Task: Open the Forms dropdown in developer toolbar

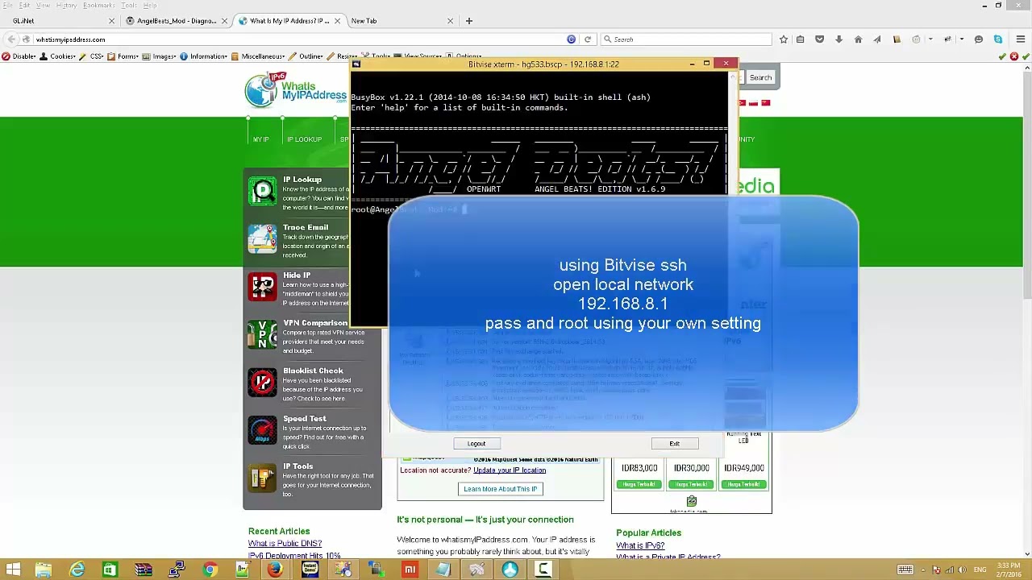Action: [124, 56]
